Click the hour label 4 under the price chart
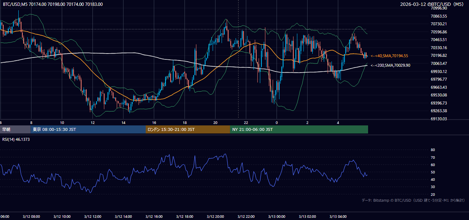 pos(338,122)
